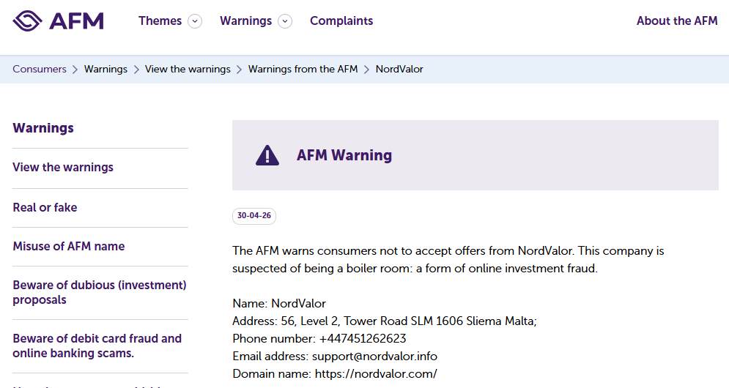This screenshot has width=729, height=388.
Task: Go to Complaints in the top navigation
Action: pos(341,21)
